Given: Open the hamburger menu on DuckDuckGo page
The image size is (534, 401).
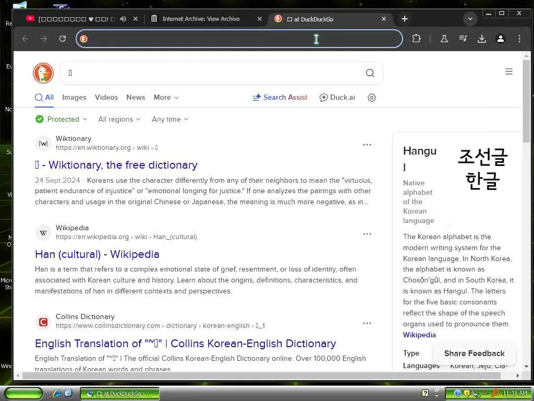Looking at the screenshot, I should click(509, 71).
